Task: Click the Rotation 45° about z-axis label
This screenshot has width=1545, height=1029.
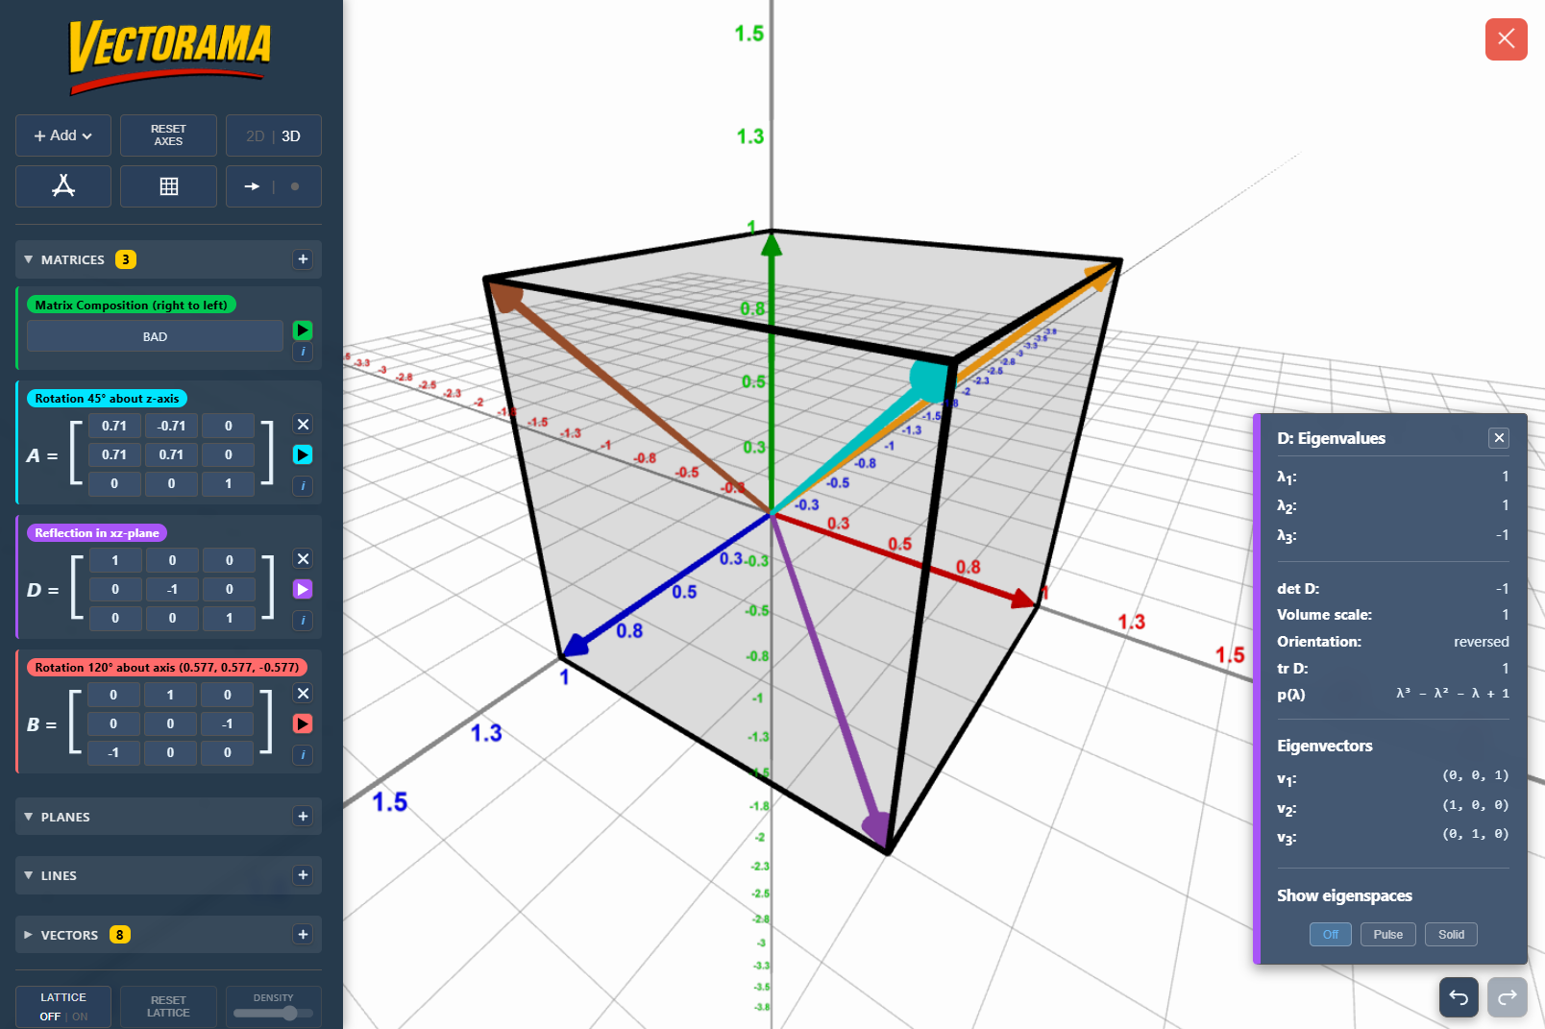Action: [107, 399]
